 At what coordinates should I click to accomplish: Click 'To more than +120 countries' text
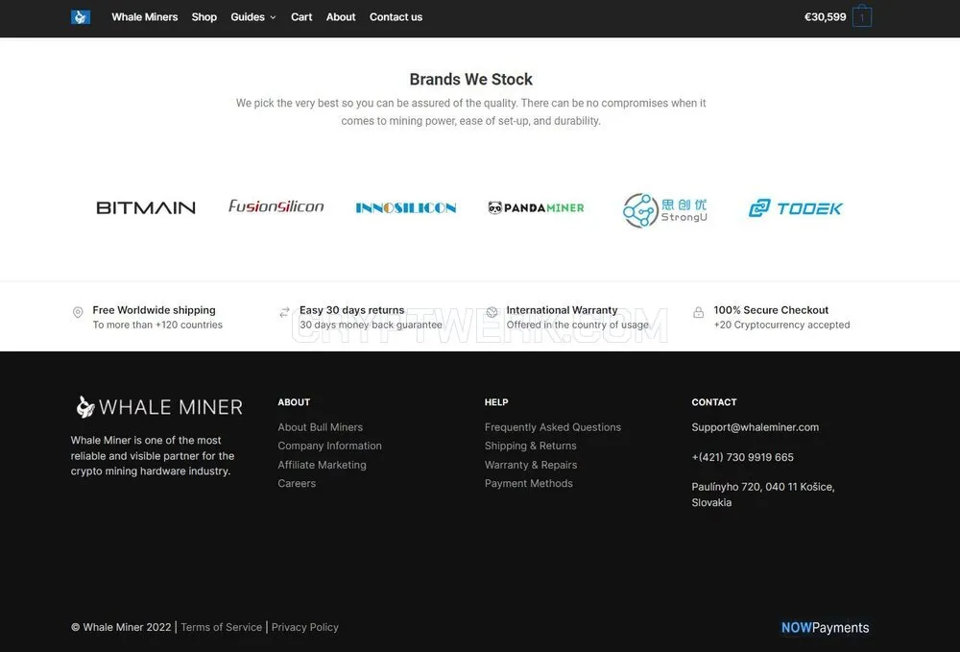pos(157,326)
